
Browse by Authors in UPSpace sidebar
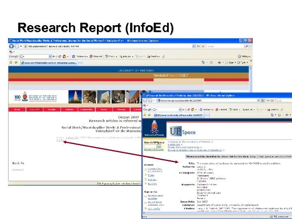tap(152, 180)
